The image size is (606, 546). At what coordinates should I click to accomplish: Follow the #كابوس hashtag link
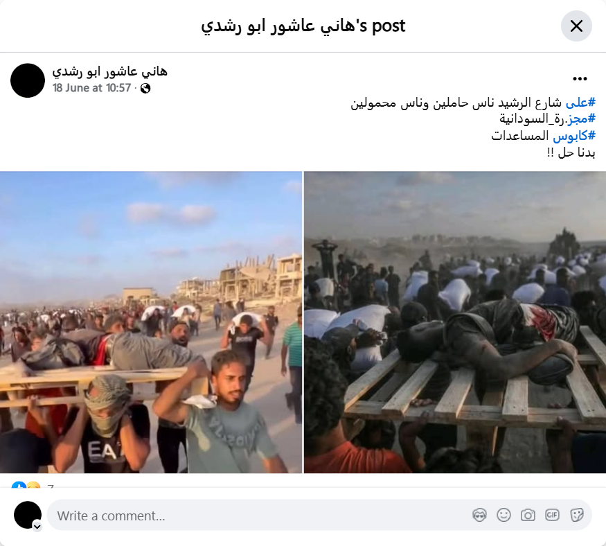(x=574, y=135)
